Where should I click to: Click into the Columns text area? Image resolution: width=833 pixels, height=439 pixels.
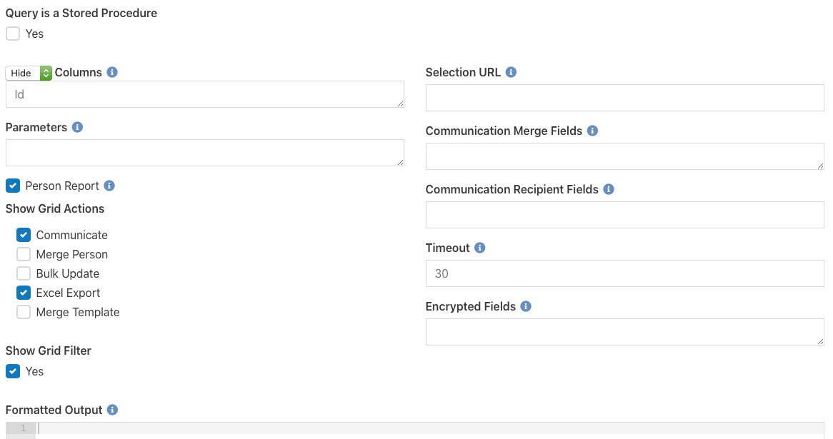pos(205,94)
